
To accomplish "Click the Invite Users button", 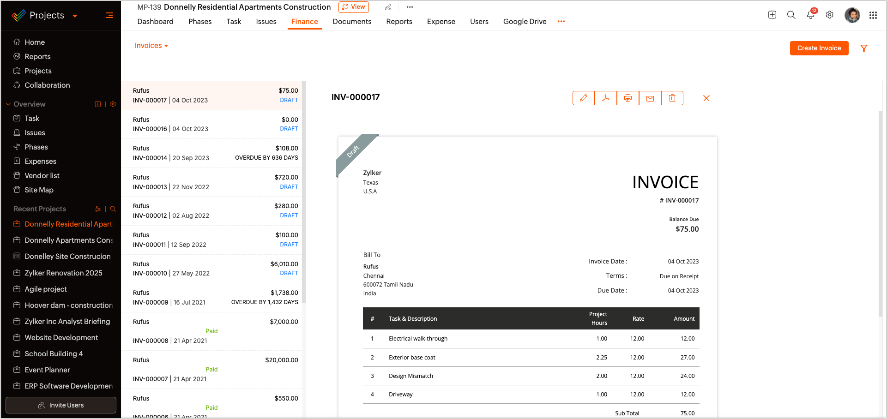I will pyautogui.click(x=61, y=405).
